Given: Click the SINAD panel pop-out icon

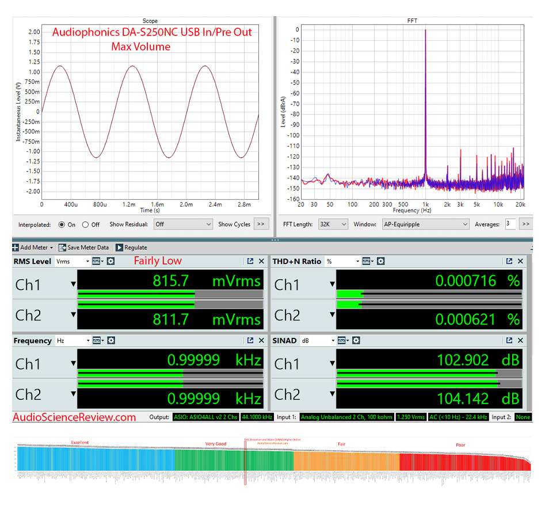Looking at the screenshot, I should point(509,340).
